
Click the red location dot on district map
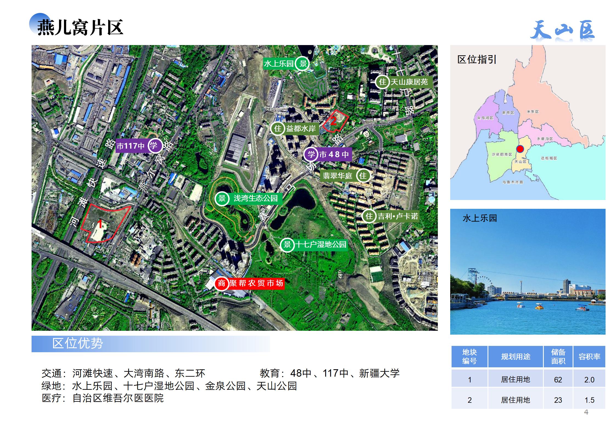click(520, 149)
